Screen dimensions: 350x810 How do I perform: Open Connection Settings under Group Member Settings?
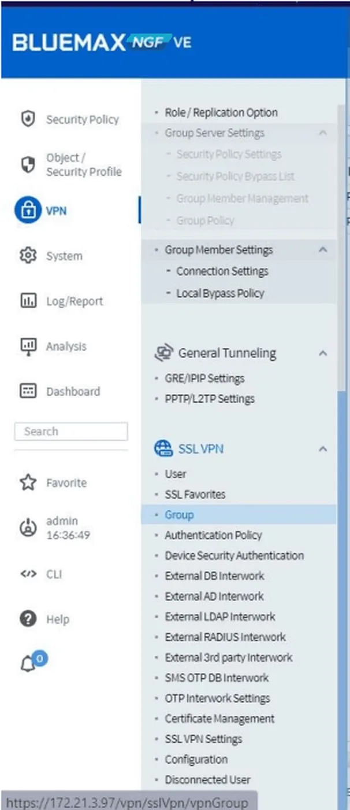coord(222,271)
